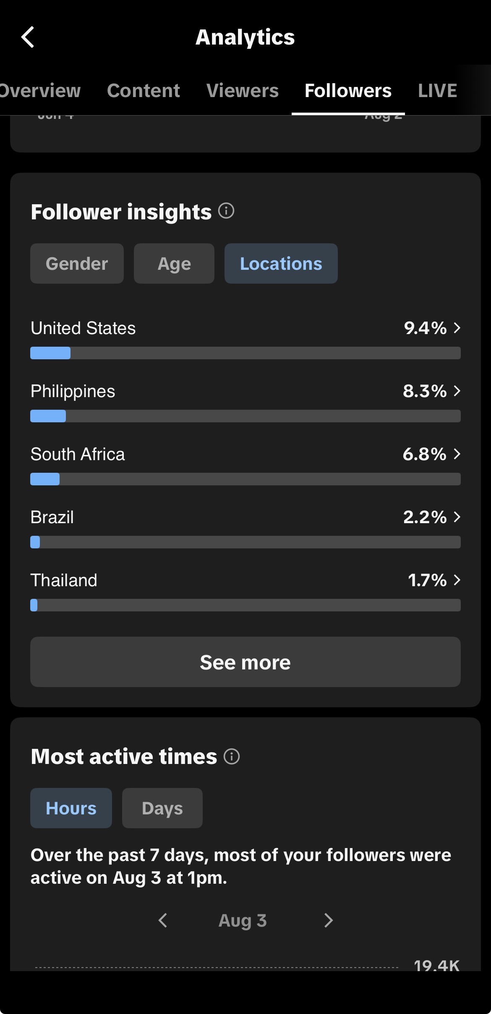Switch to the Viewers tab
The width and height of the screenshot is (491, 1014).
tap(243, 90)
